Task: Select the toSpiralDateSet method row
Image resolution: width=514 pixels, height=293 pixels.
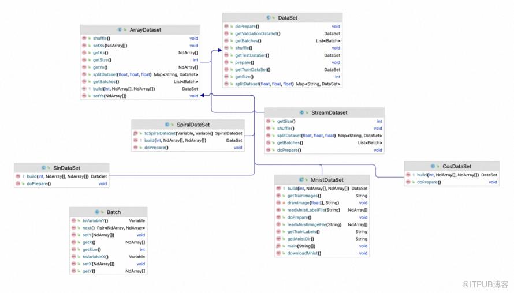Action: tap(188, 133)
